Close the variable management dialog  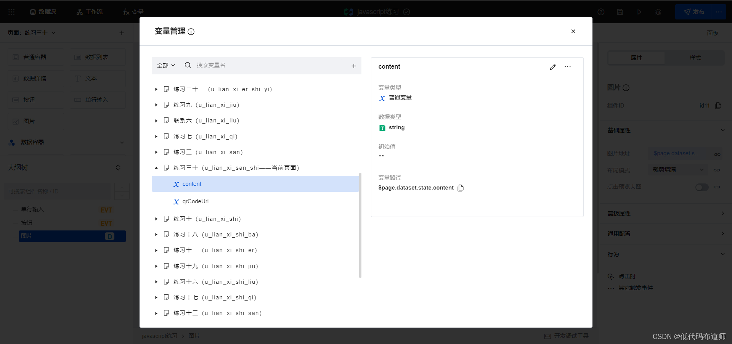click(573, 31)
